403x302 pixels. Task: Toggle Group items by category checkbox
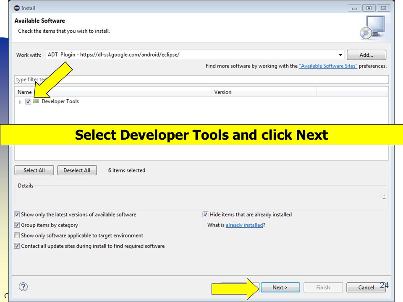pos(17,225)
